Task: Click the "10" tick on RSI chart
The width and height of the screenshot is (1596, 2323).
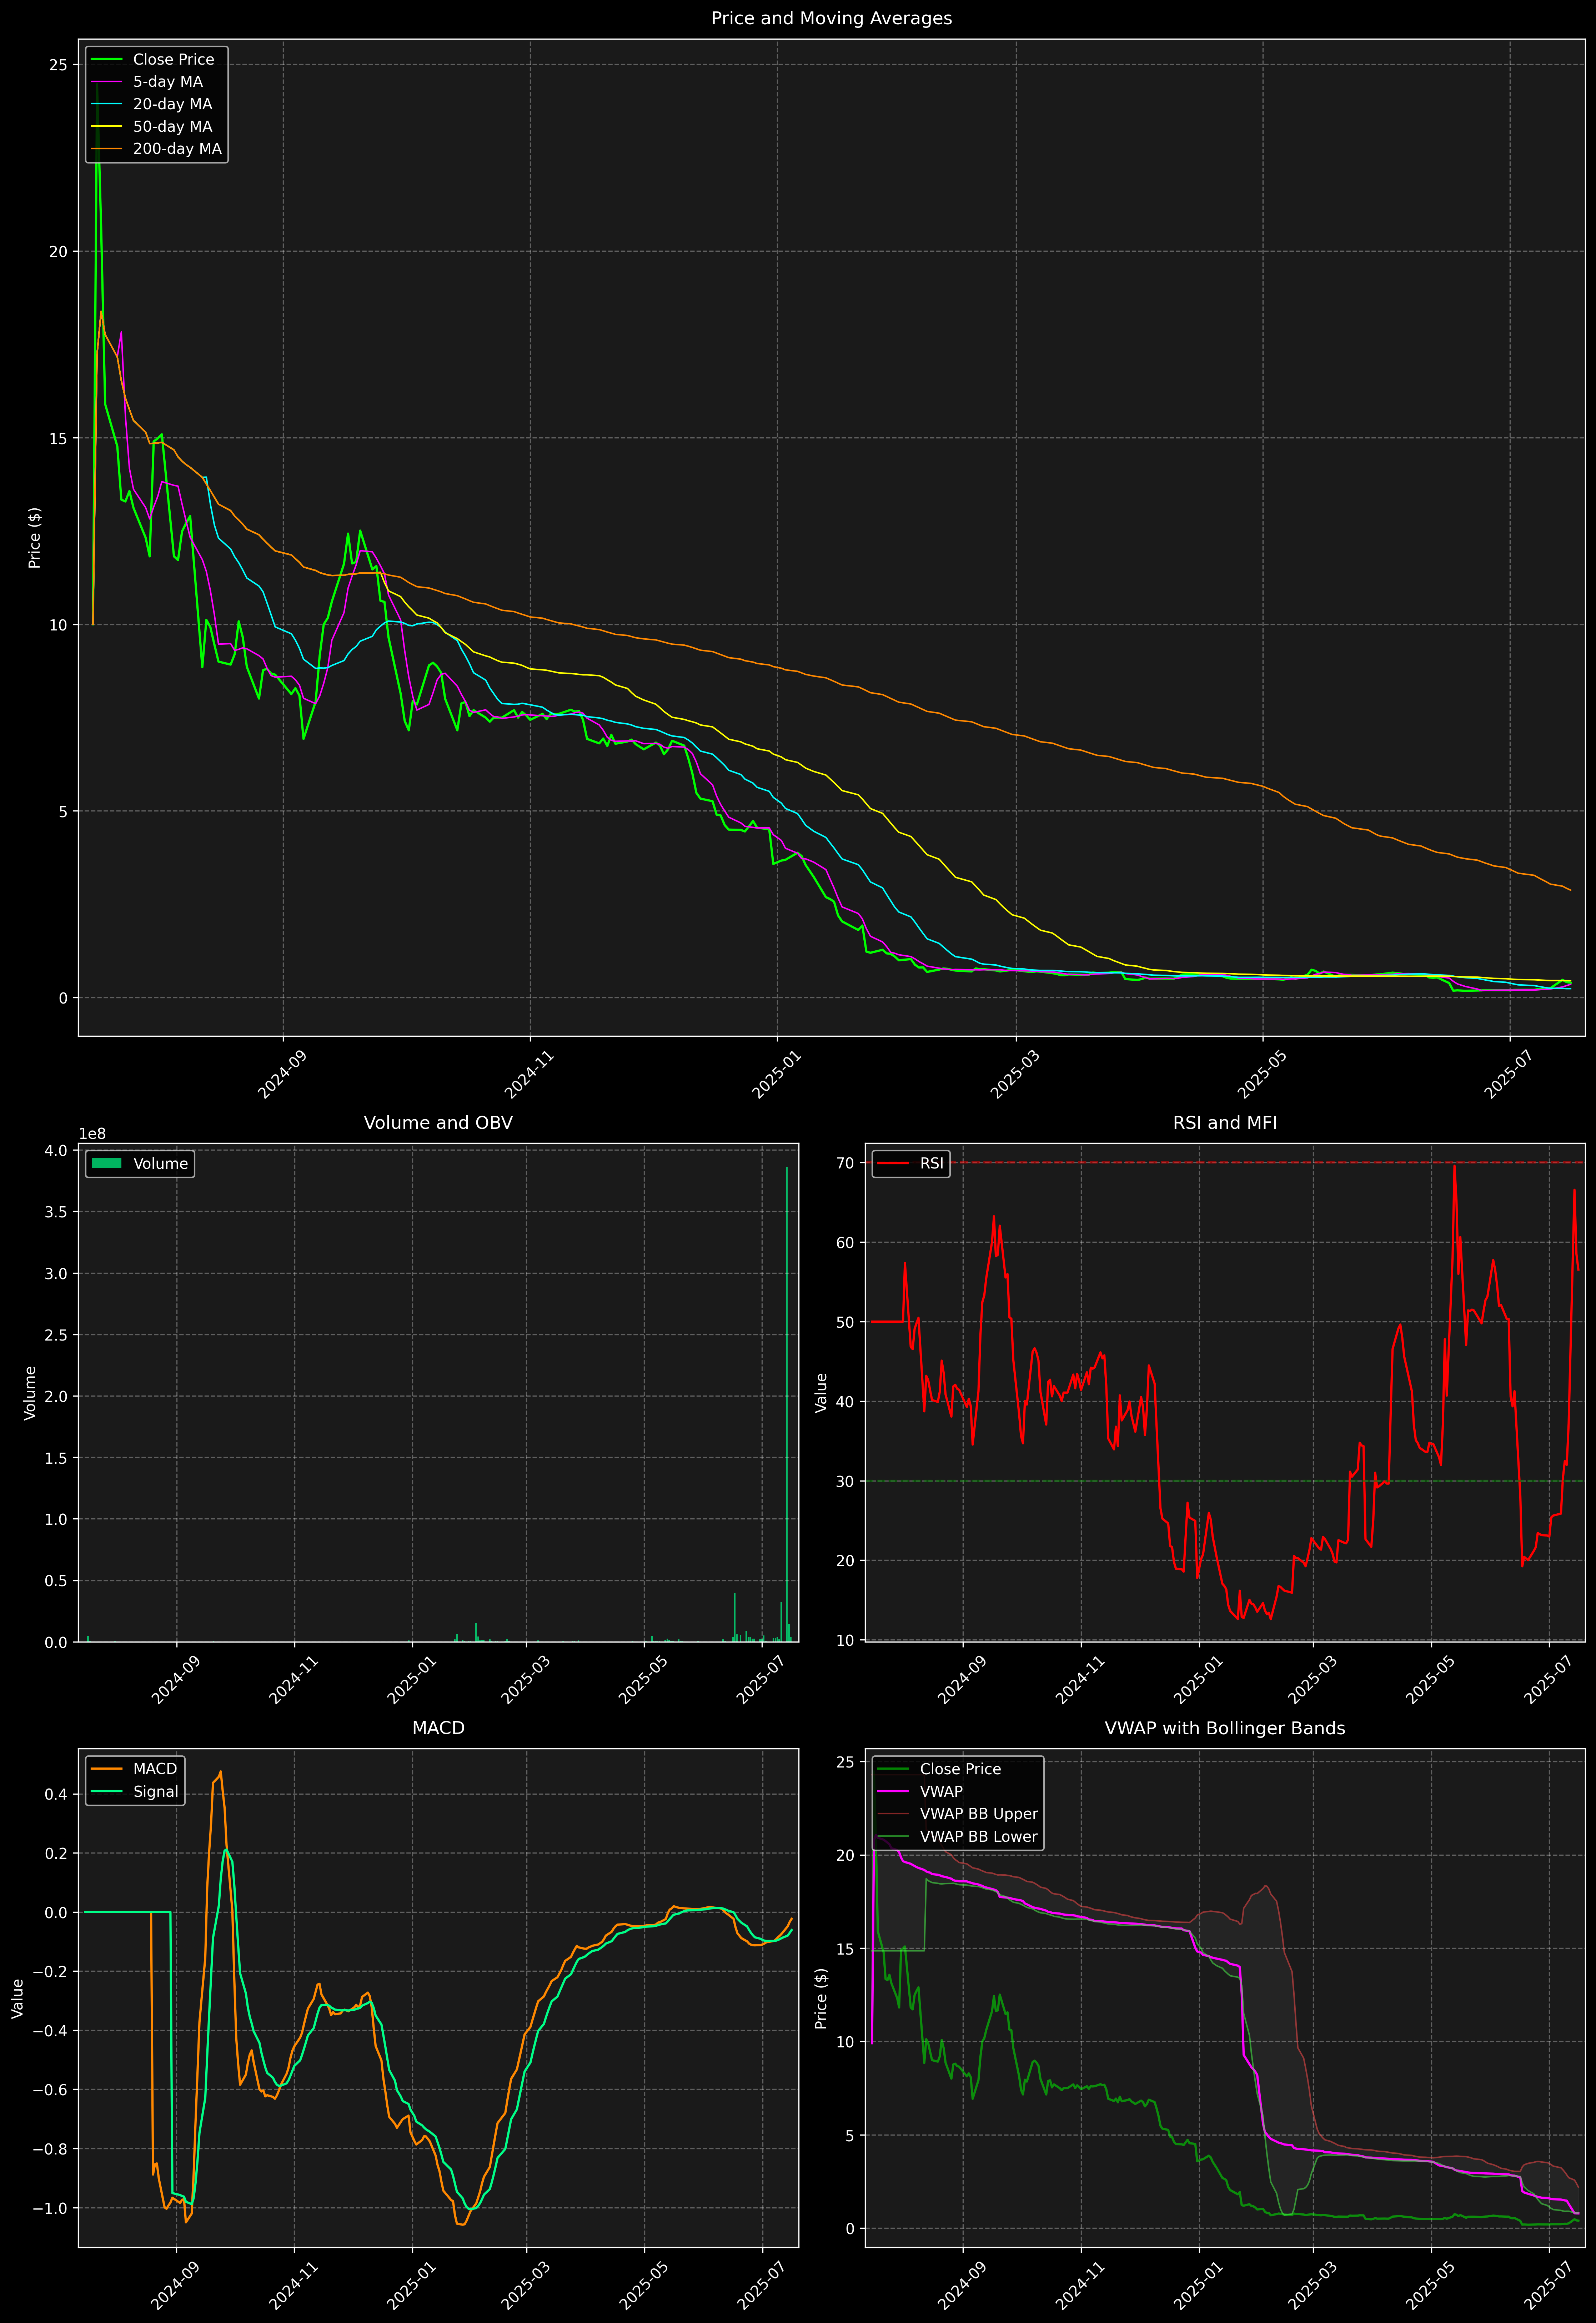Action: pyautogui.click(x=846, y=1640)
